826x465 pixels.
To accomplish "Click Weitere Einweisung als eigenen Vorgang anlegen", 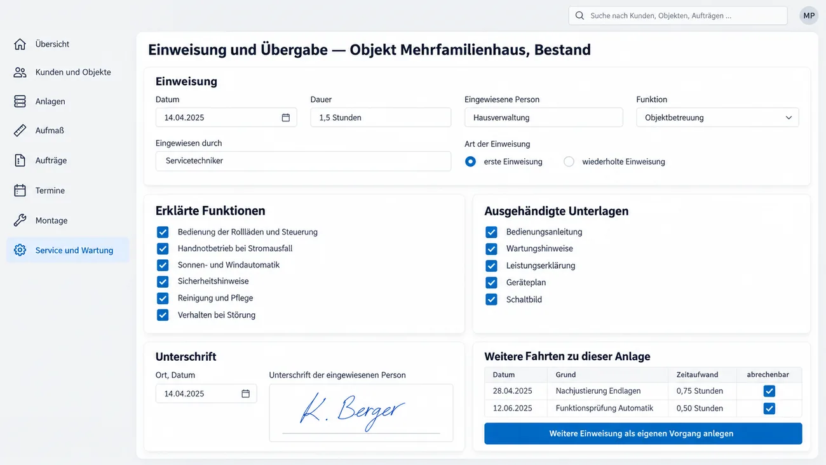I will coord(643,434).
